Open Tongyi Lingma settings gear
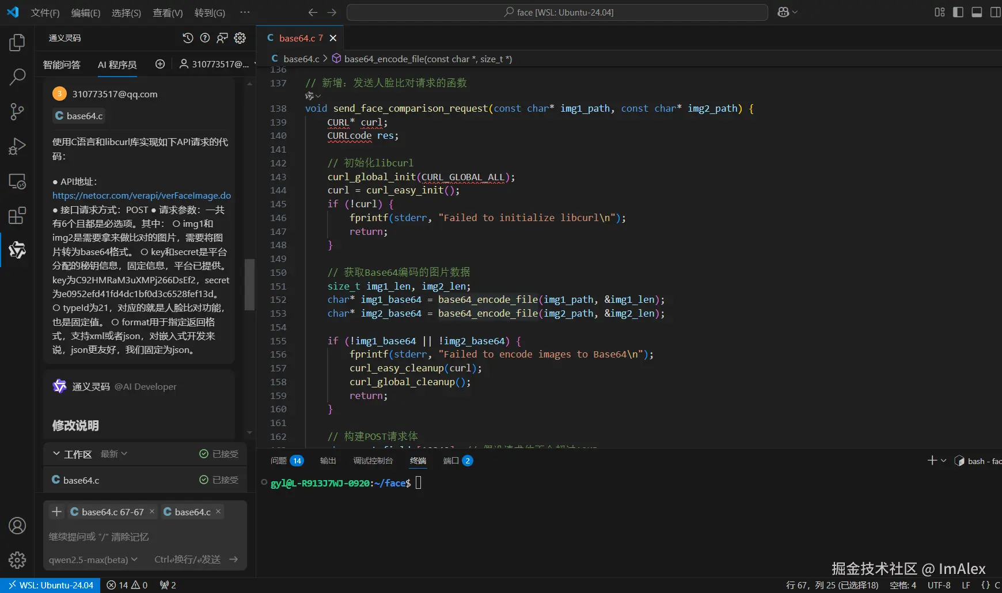Image resolution: width=1002 pixels, height=593 pixels. 240,38
